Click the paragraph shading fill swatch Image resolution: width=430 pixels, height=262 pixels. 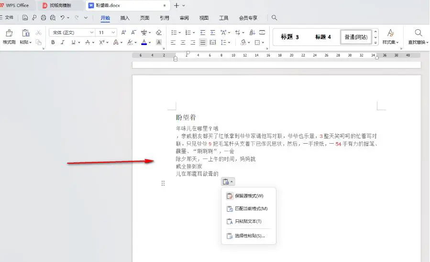click(243, 42)
